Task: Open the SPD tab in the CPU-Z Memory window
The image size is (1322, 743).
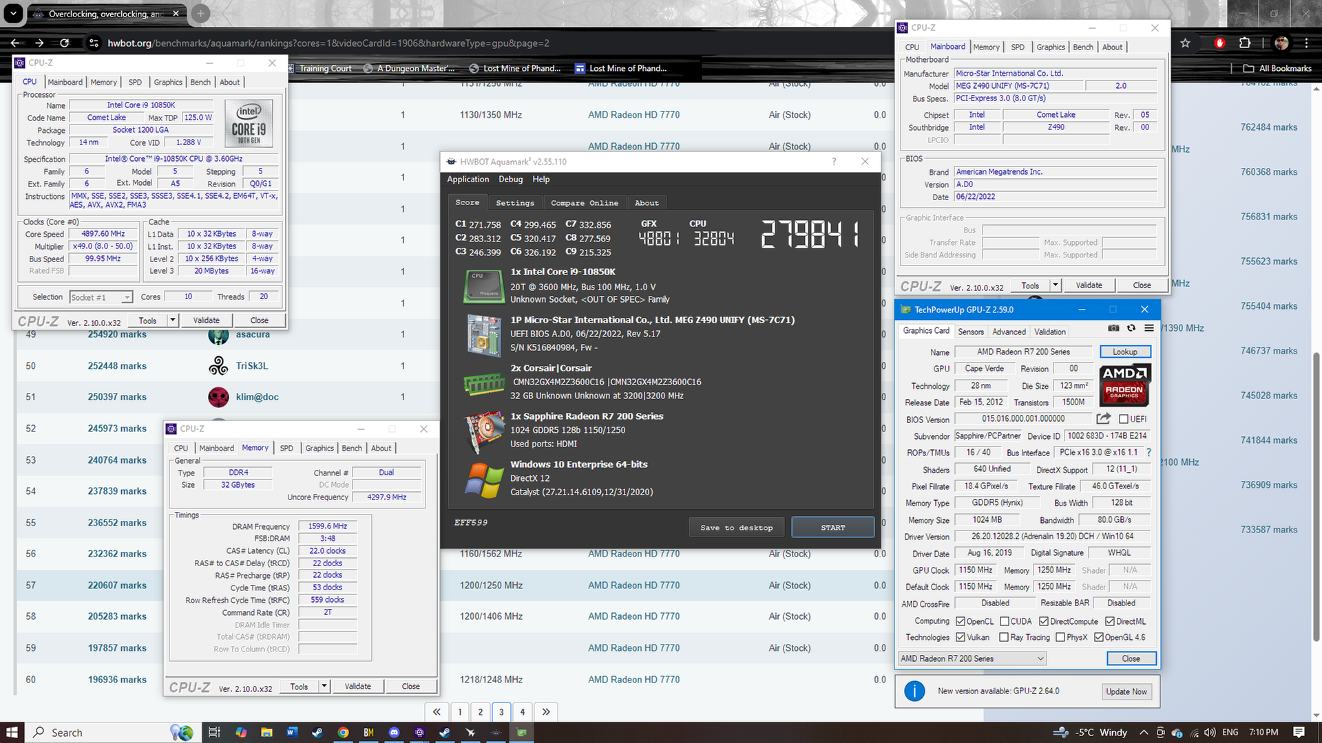Action: click(286, 448)
